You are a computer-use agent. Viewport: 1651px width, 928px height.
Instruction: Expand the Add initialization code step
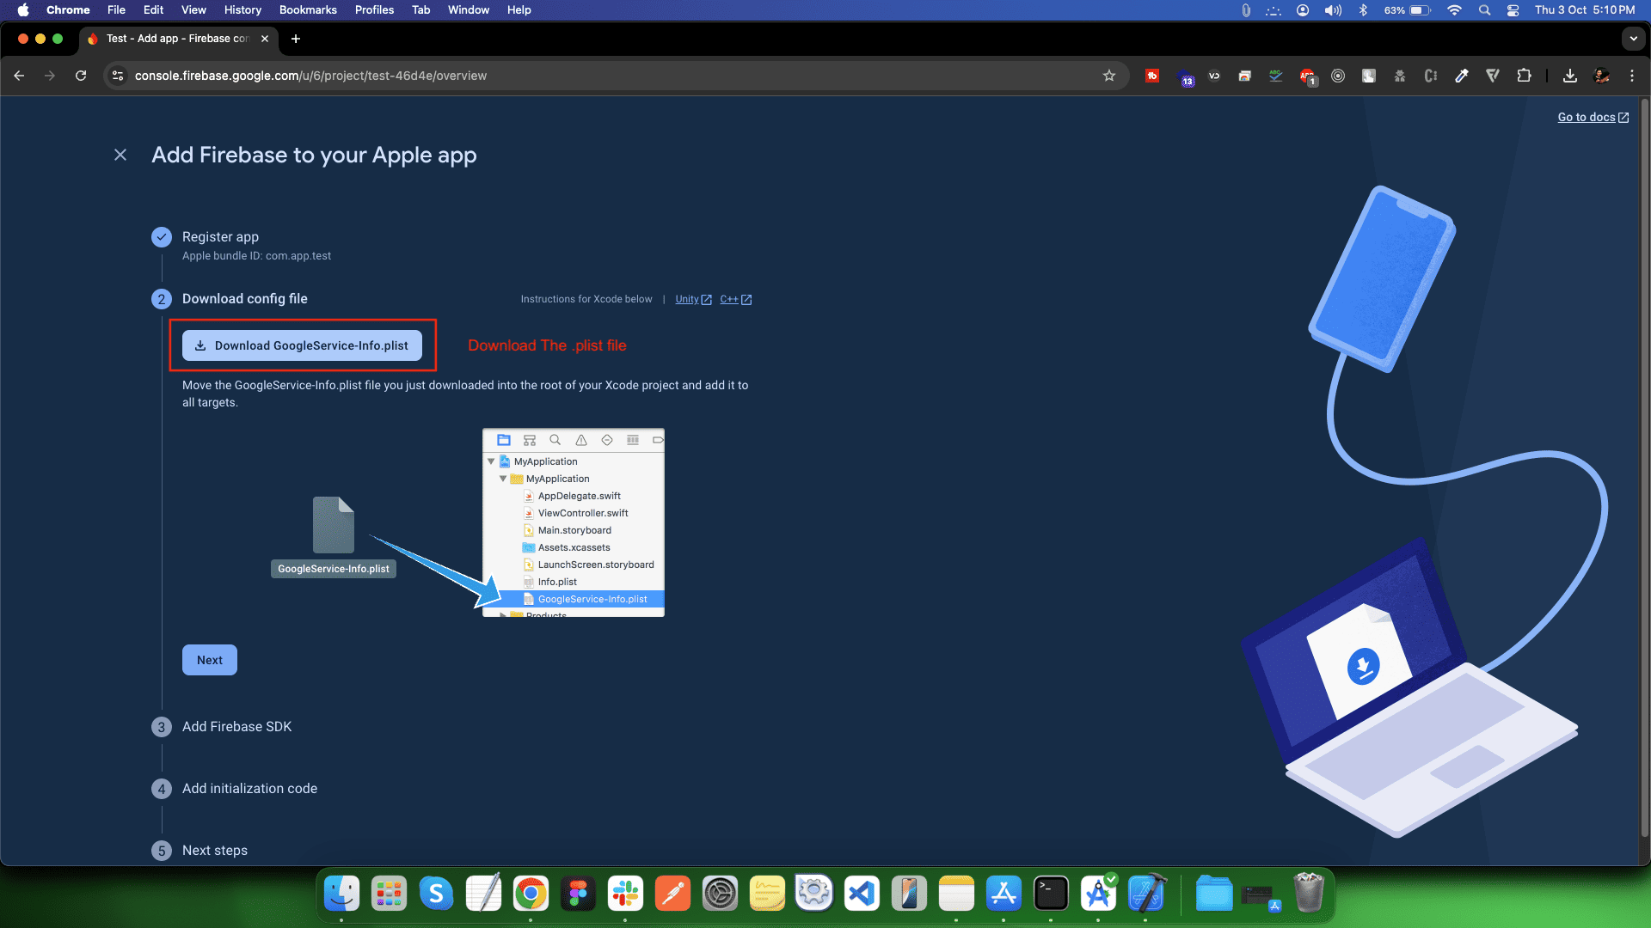(x=249, y=788)
